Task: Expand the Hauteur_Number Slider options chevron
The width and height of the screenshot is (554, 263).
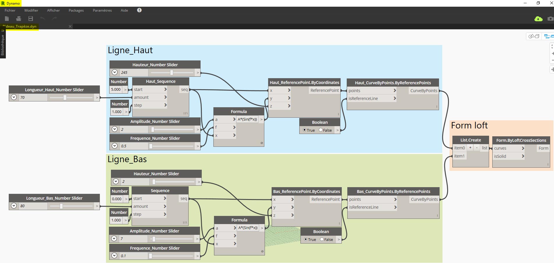Action: pos(114,72)
